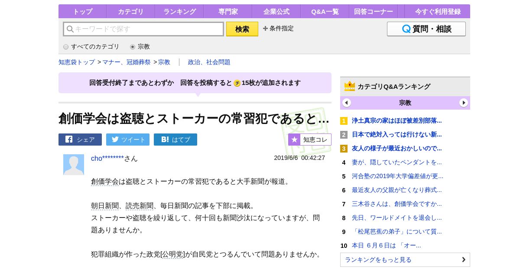Open 条件指定 search options
Viewport: 520px width, 273px height.
278,29
